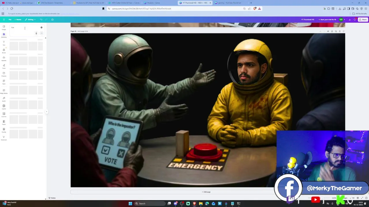369x207 pixels.
Task: Open All Bookmarks folder
Action: 359,14
